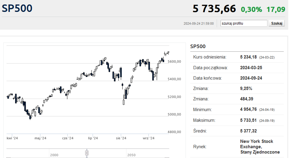Grab the chart navigator range handle

pos(87,153)
